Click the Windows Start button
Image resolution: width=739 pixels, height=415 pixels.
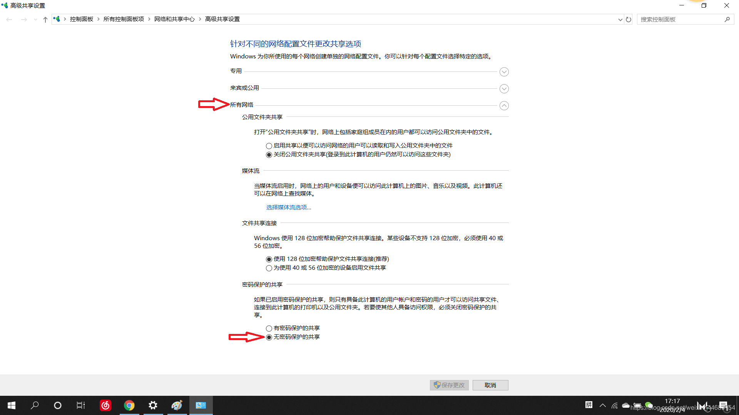pyautogui.click(x=12, y=405)
